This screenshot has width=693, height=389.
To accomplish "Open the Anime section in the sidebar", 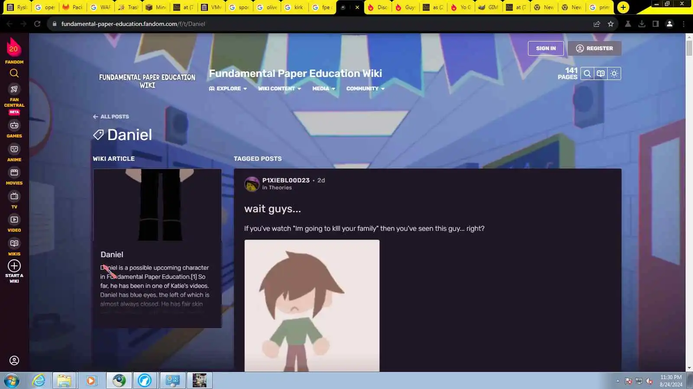I will point(14,153).
